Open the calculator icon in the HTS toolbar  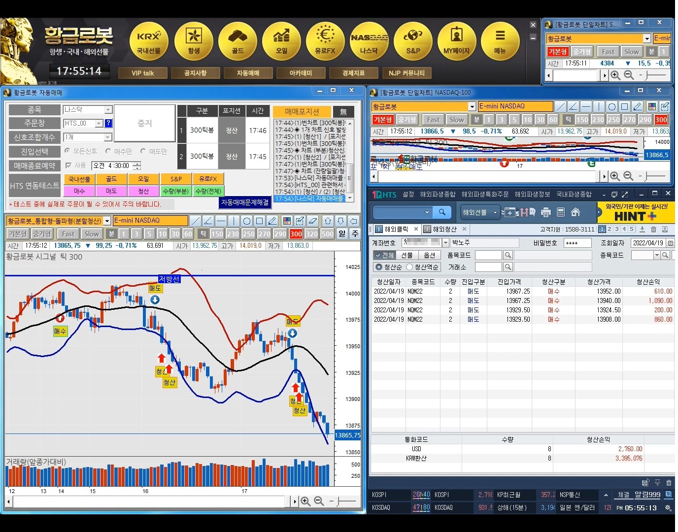pos(560,212)
